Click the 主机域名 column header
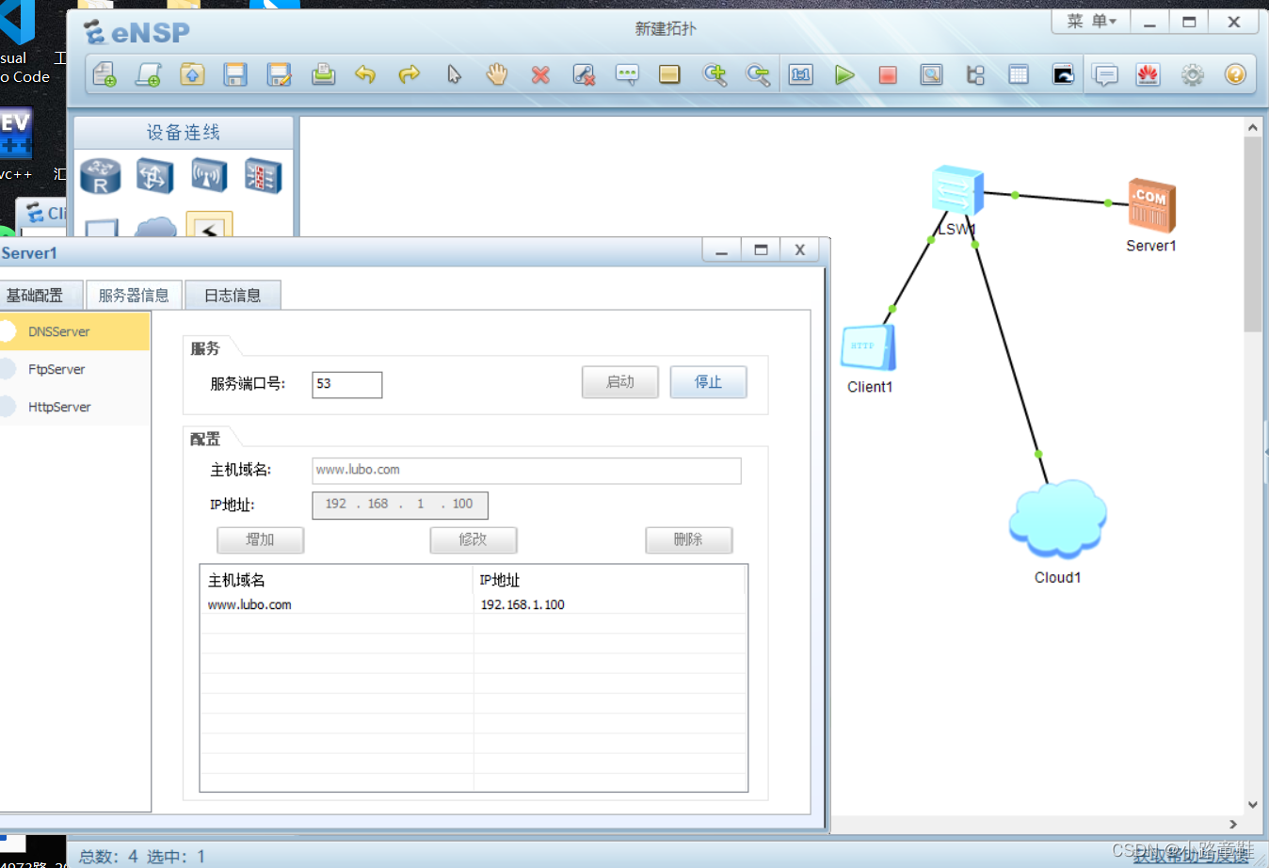The height and width of the screenshot is (868, 1269). point(336,580)
